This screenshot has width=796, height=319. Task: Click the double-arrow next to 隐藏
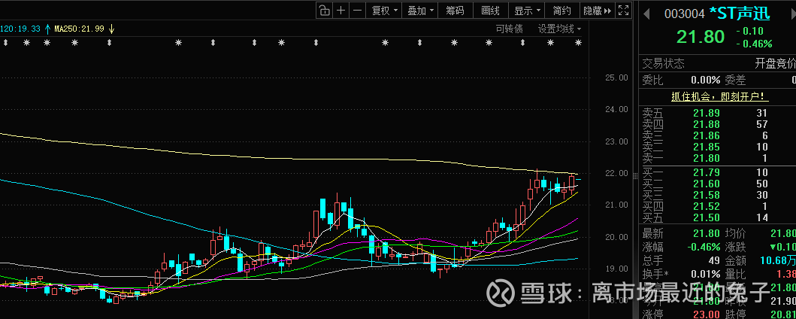(607, 11)
